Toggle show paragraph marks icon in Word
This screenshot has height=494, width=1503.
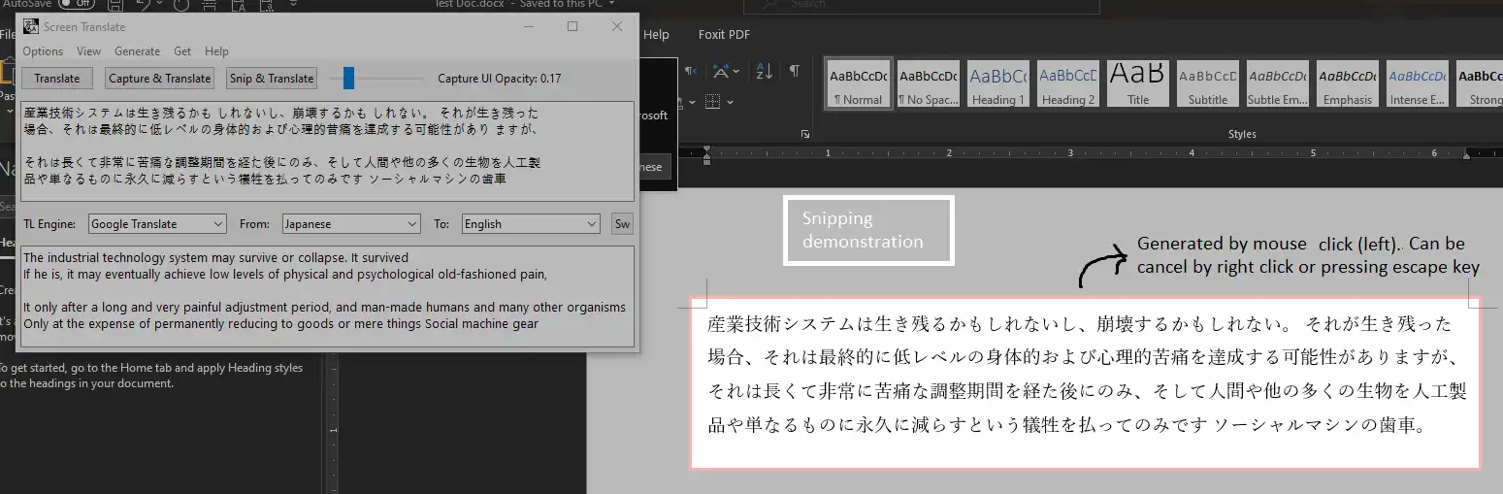[795, 71]
